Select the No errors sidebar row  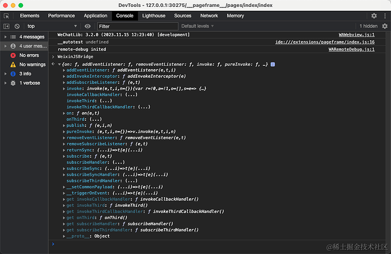(24, 56)
